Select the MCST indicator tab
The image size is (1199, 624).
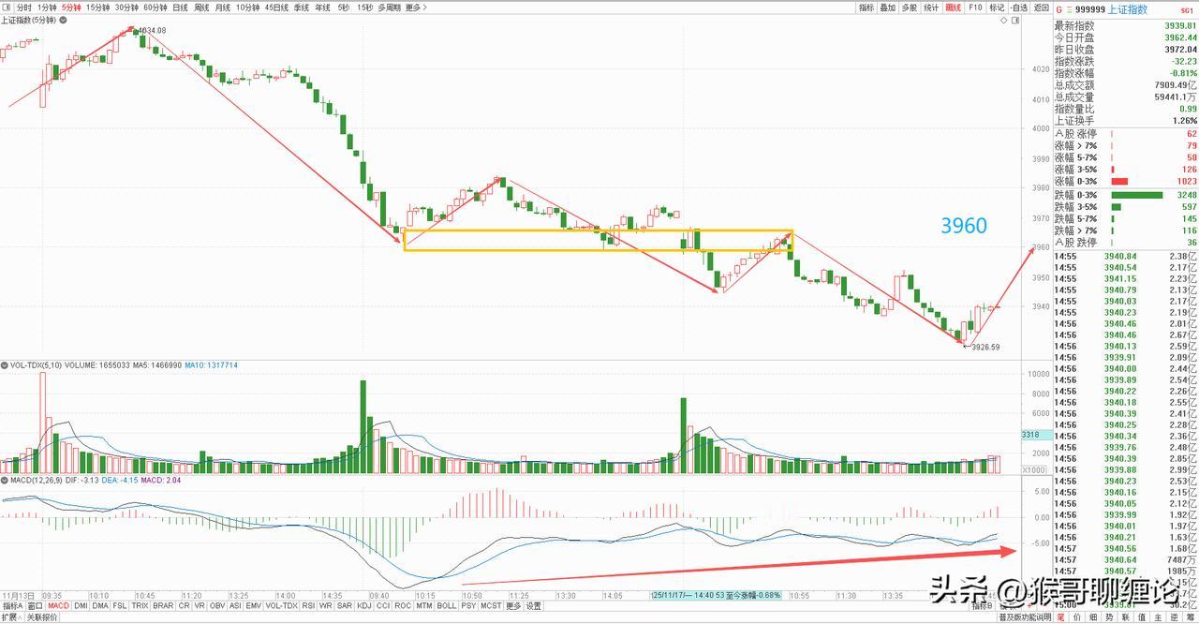[491, 605]
